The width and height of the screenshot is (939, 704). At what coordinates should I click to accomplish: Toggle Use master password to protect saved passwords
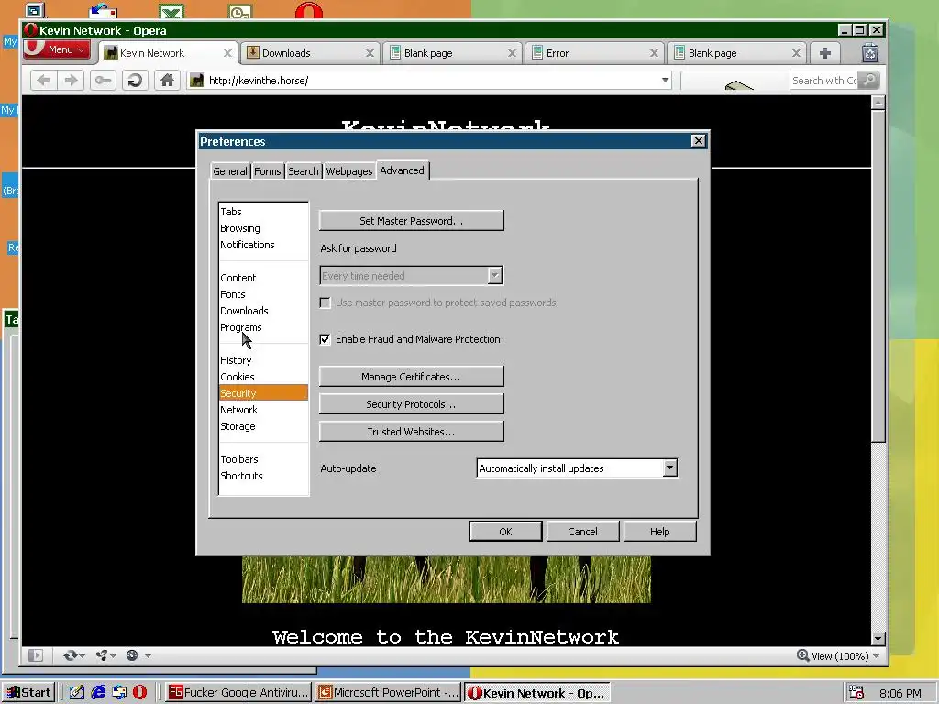pos(325,302)
